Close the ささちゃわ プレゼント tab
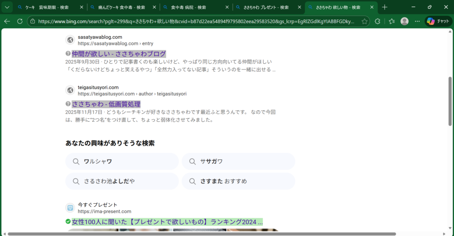Viewport: 454px width, 236px height. [299, 8]
